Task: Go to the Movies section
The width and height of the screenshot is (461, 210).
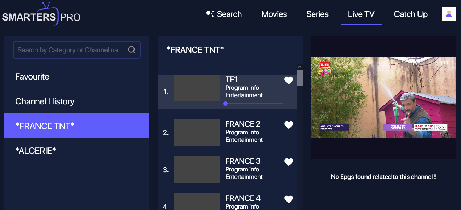Action: pos(274,14)
